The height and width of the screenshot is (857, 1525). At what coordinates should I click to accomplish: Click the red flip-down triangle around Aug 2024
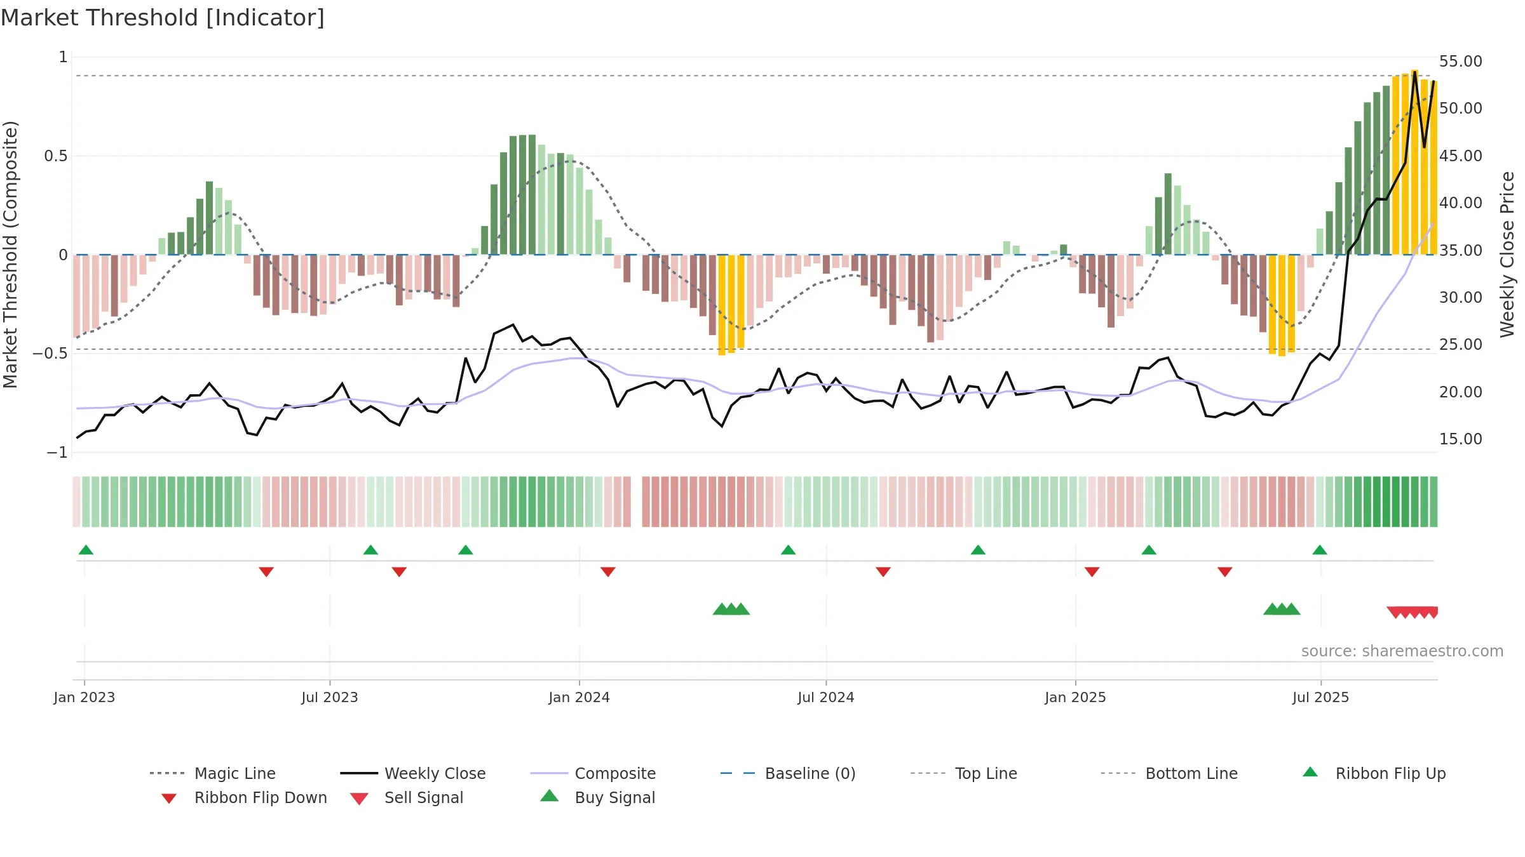883,572
